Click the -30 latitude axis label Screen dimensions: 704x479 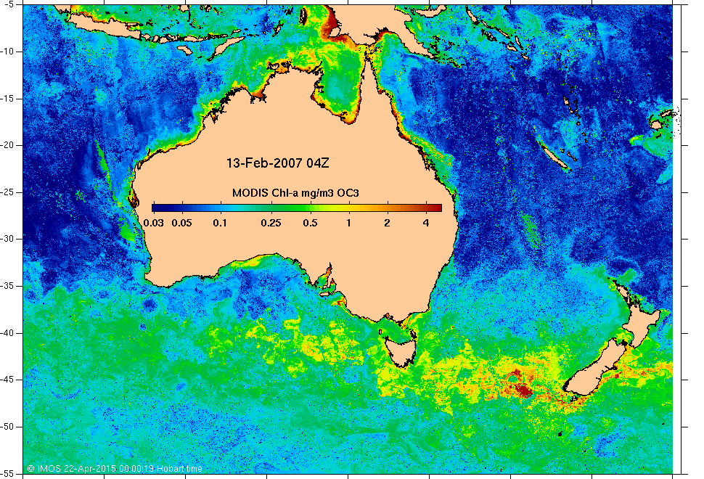tap(8, 239)
